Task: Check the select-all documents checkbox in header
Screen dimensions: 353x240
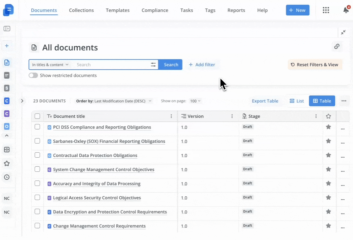Action: point(37,116)
